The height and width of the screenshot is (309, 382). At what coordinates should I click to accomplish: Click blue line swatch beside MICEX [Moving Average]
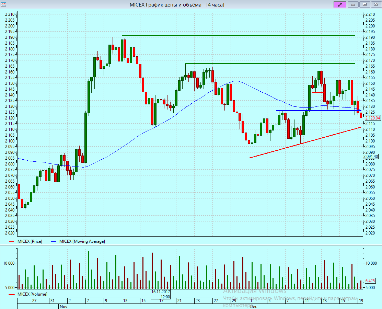click(54, 241)
